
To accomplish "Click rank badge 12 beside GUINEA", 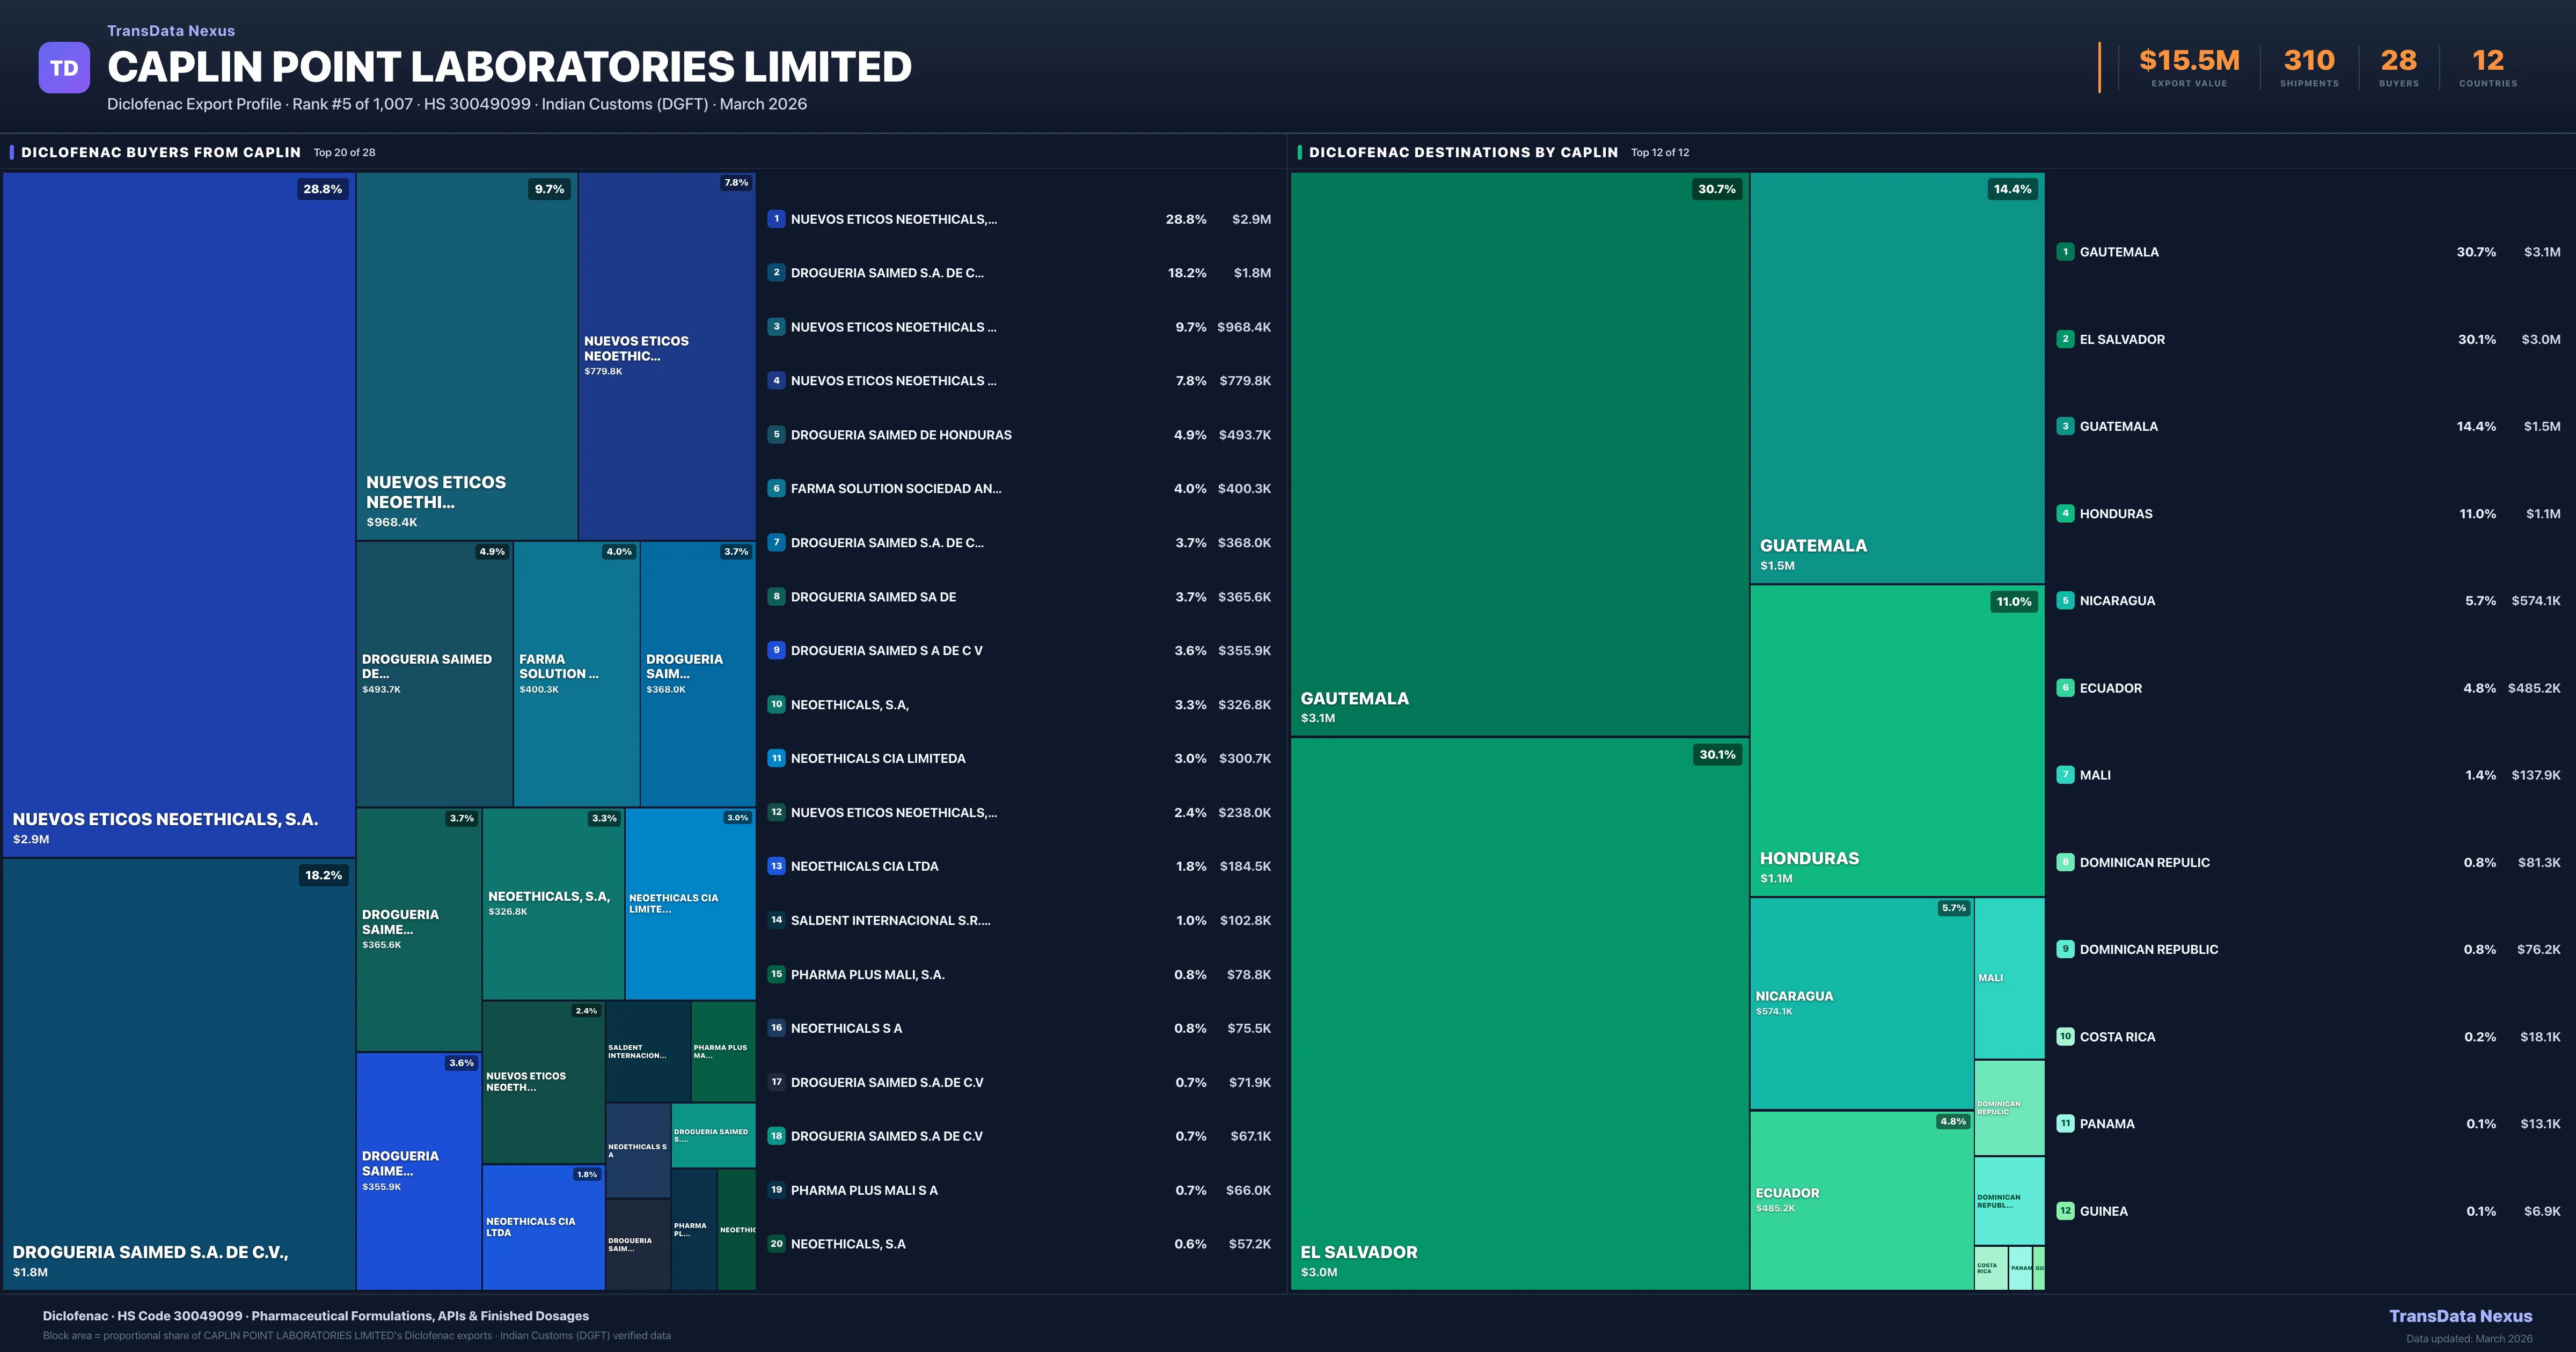I will point(2065,1211).
